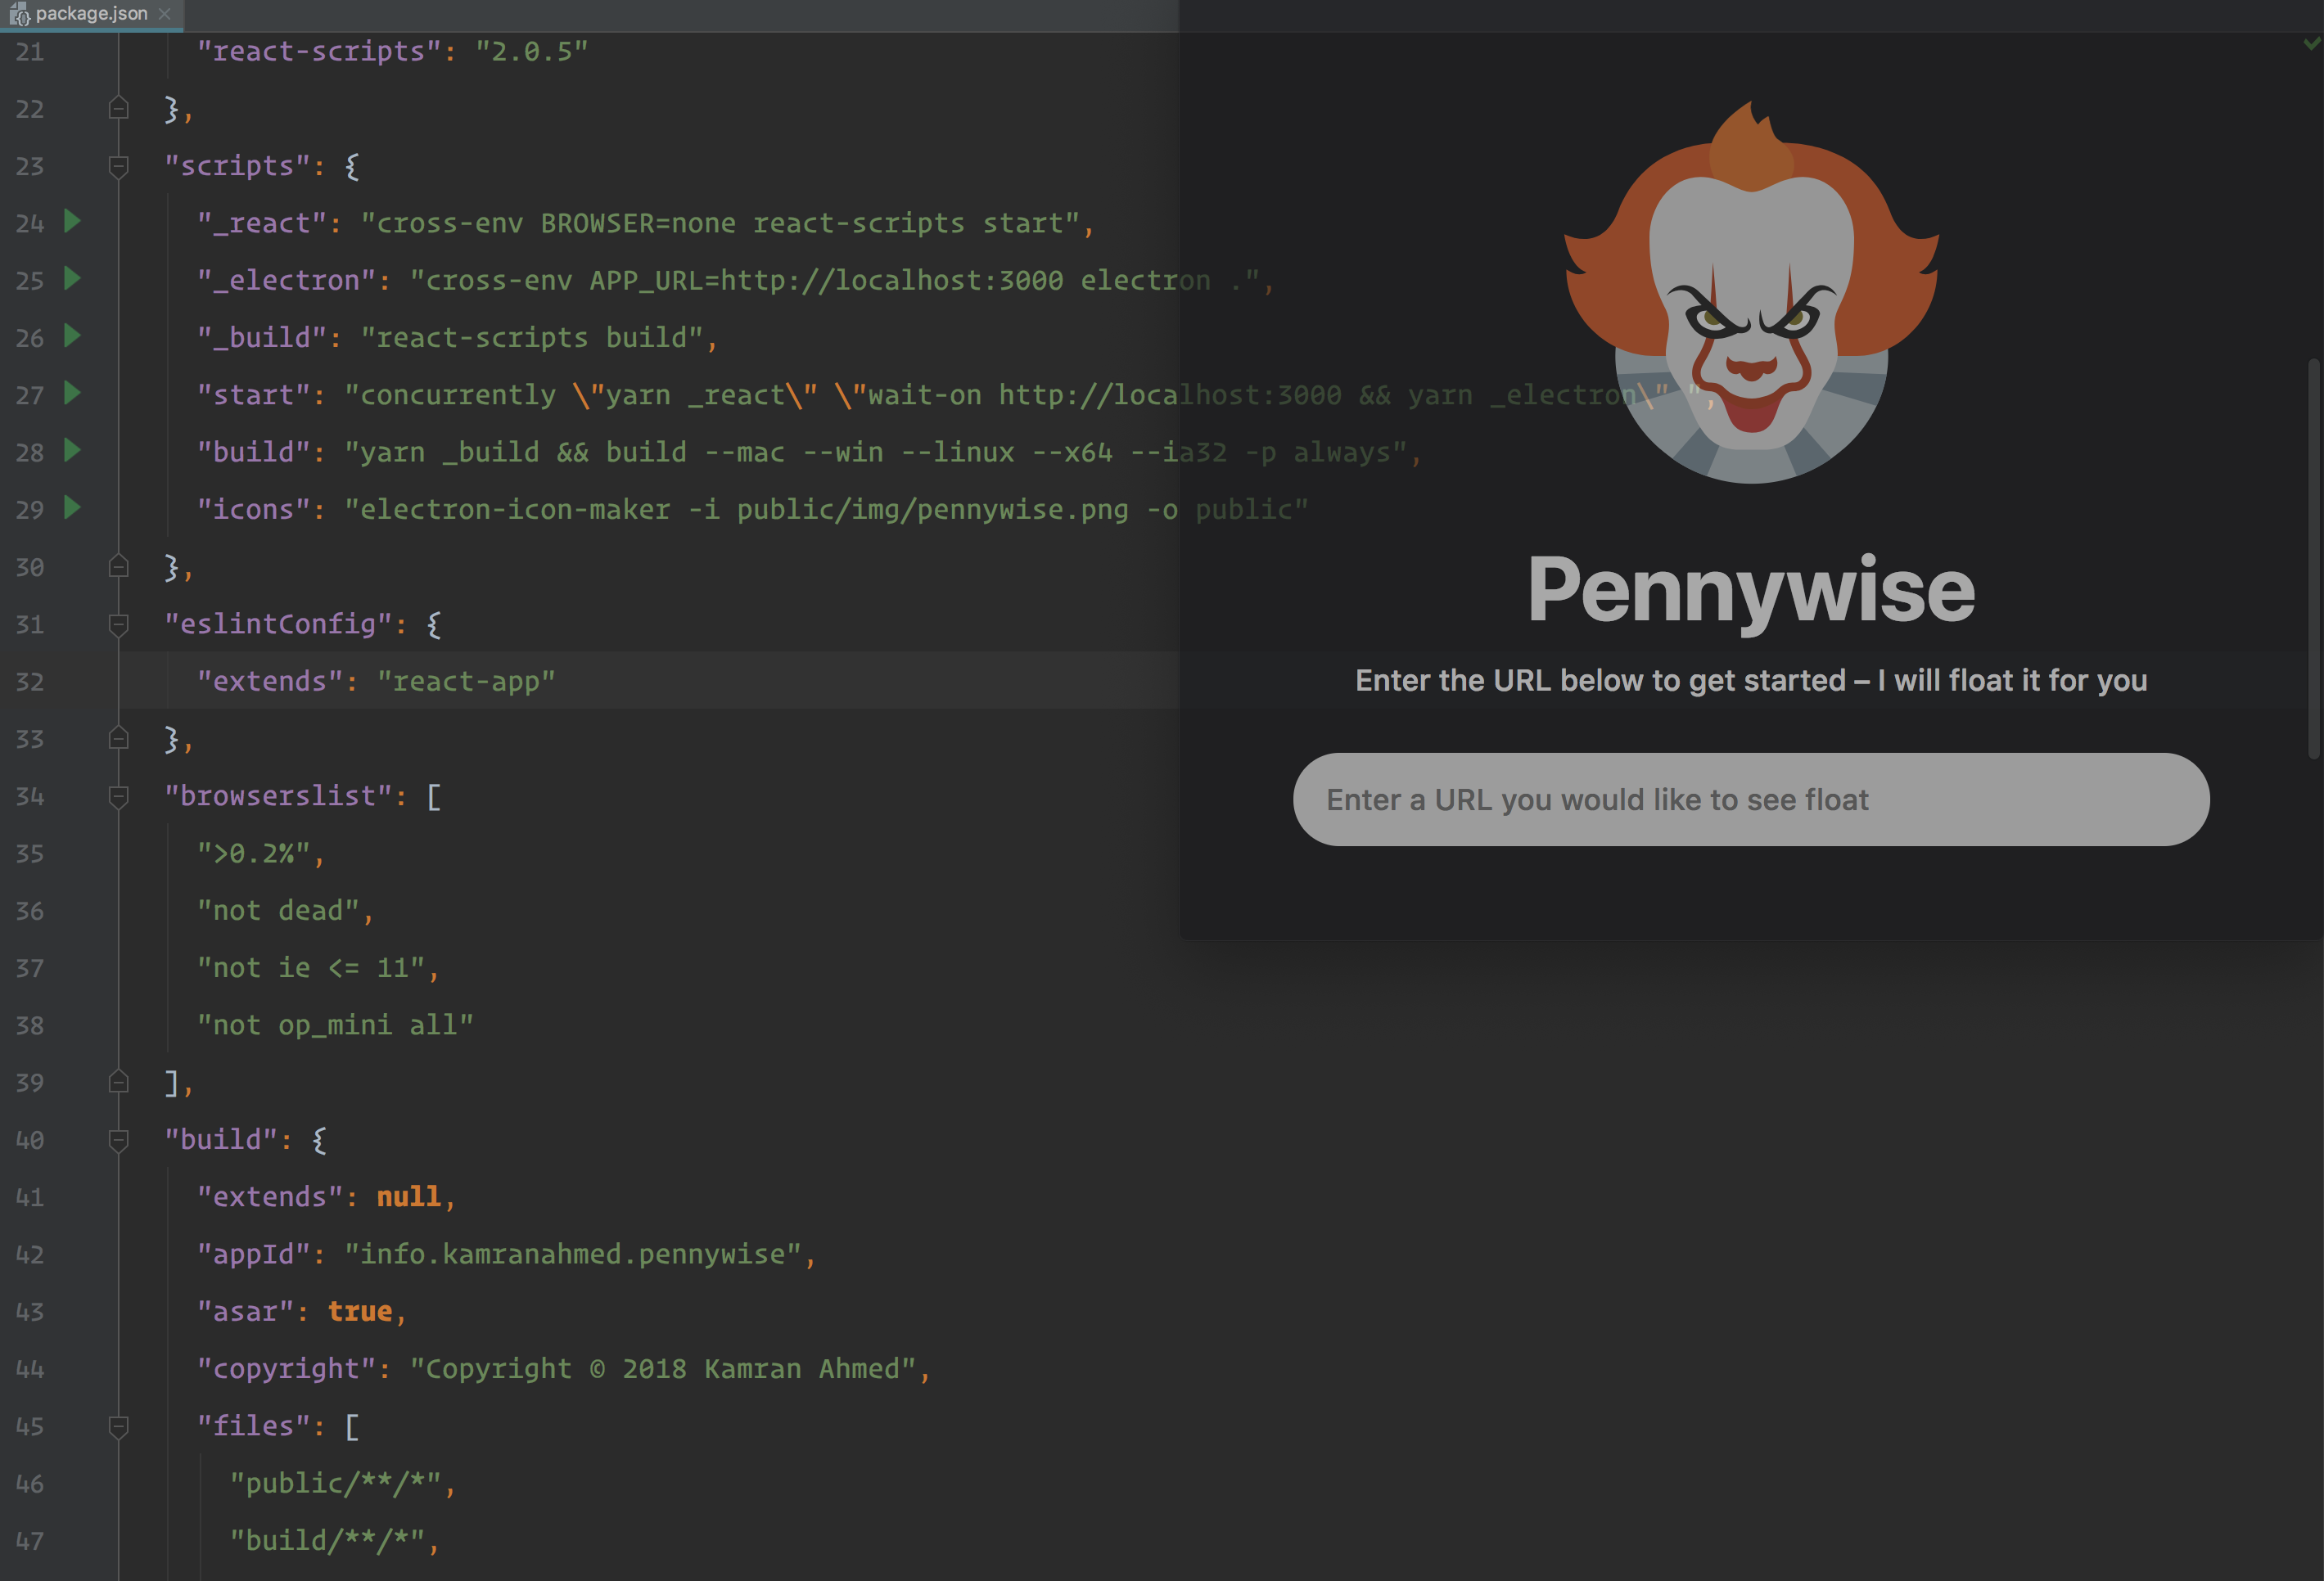Click the editor vertical scrollbar
This screenshot has height=1581, width=2324.
(2313, 560)
